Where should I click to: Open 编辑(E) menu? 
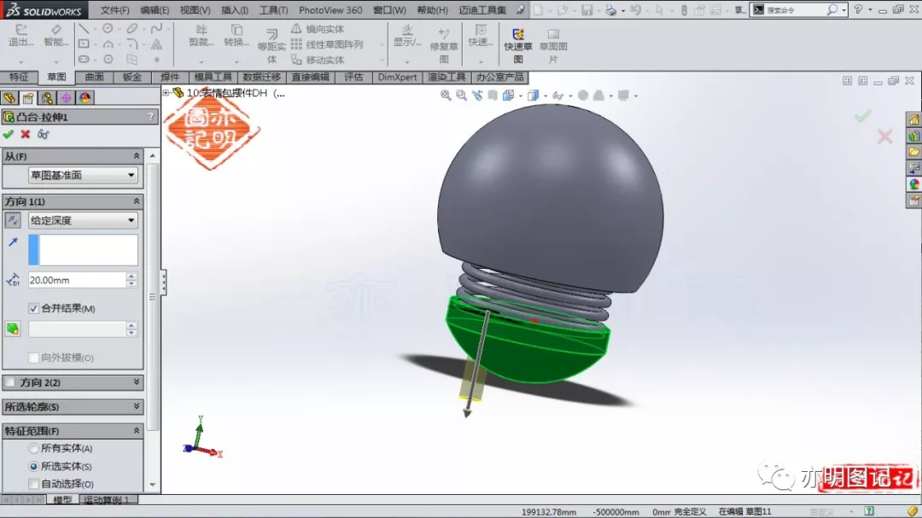pos(155,10)
